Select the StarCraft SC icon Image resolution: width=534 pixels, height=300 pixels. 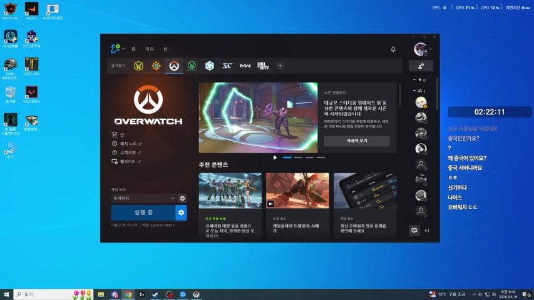click(x=227, y=66)
